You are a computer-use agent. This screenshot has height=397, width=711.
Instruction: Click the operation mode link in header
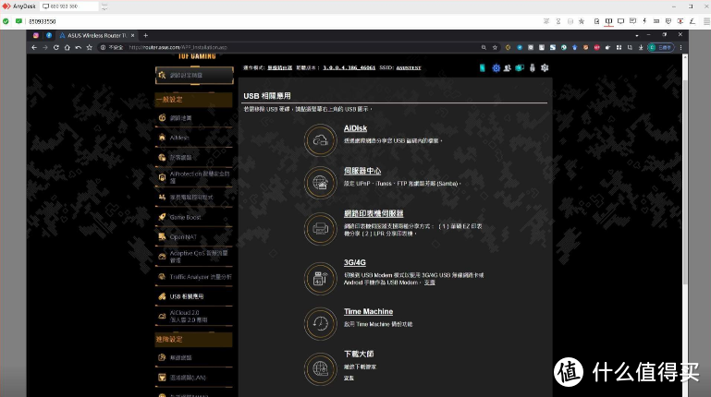(280, 68)
